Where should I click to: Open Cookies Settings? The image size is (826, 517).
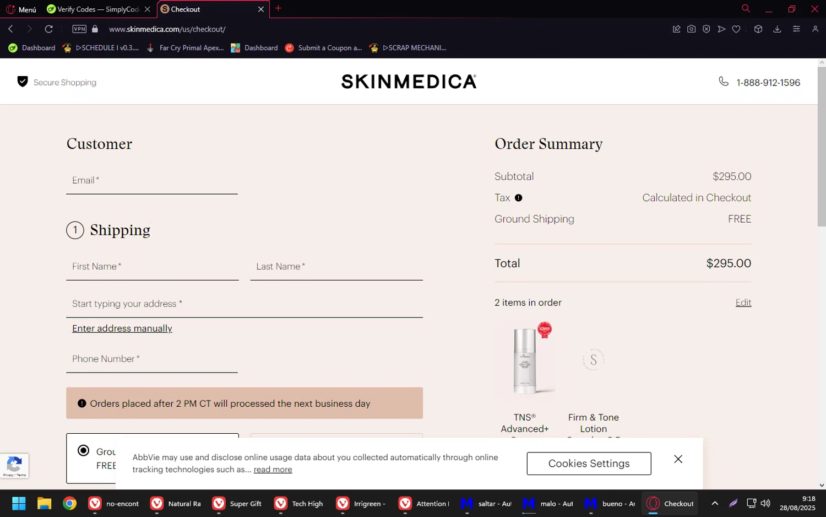click(x=589, y=464)
